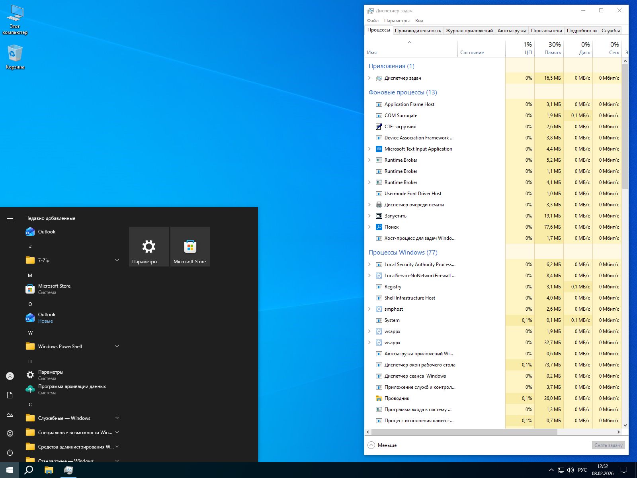This screenshot has height=478, width=637.
Task: Open the Microsoft Store tile
Action: click(x=190, y=247)
